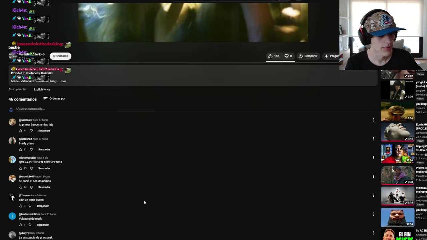This screenshot has width=427, height=240.
Task: Click the Suscribirme button
Action: (60, 56)
